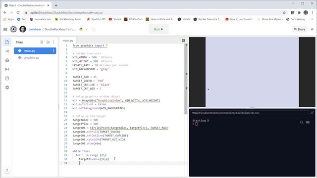
Task: Open the bankhear profile avatar
Action: click(23, 29)
